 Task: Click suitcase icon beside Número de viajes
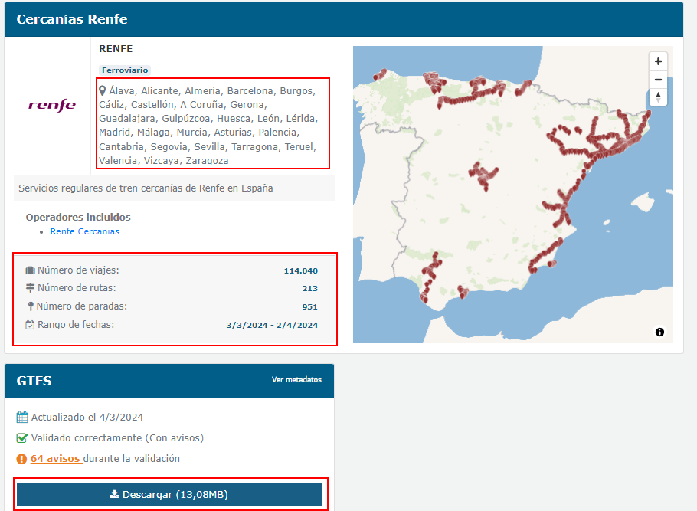coord(30,270)
